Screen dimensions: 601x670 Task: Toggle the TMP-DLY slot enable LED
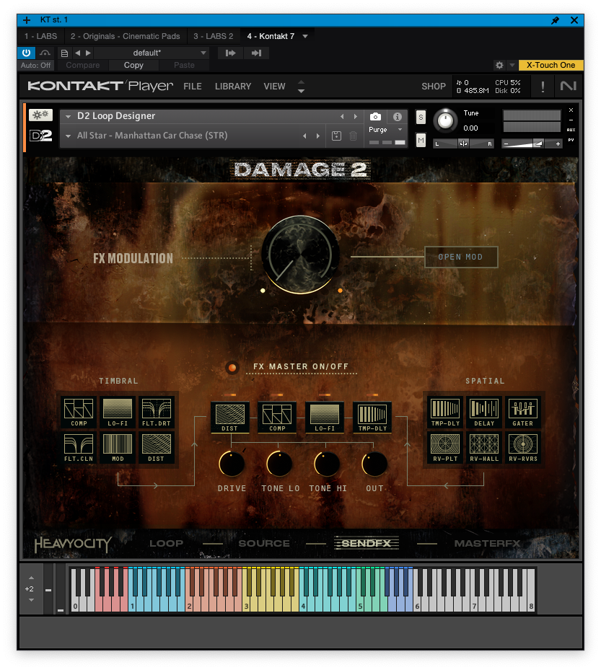tap(372, 394)
